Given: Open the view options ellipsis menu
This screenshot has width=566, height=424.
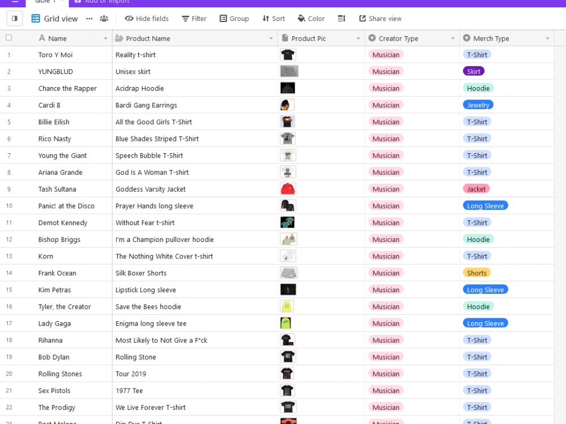Looking at the screenshot, I should pos(89,19).
